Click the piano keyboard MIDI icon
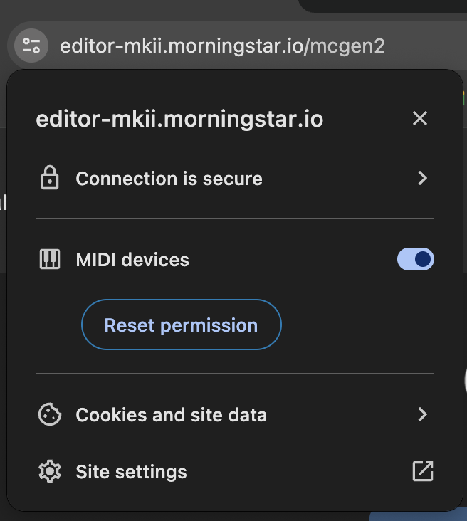Image resolution: width=467 pixels, height=521 pixels. [x=49, y=260]
